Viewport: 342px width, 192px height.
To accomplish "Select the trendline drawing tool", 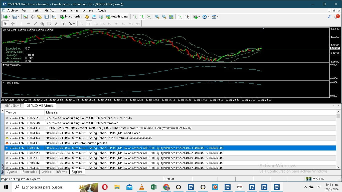I will tap(35, 23).
